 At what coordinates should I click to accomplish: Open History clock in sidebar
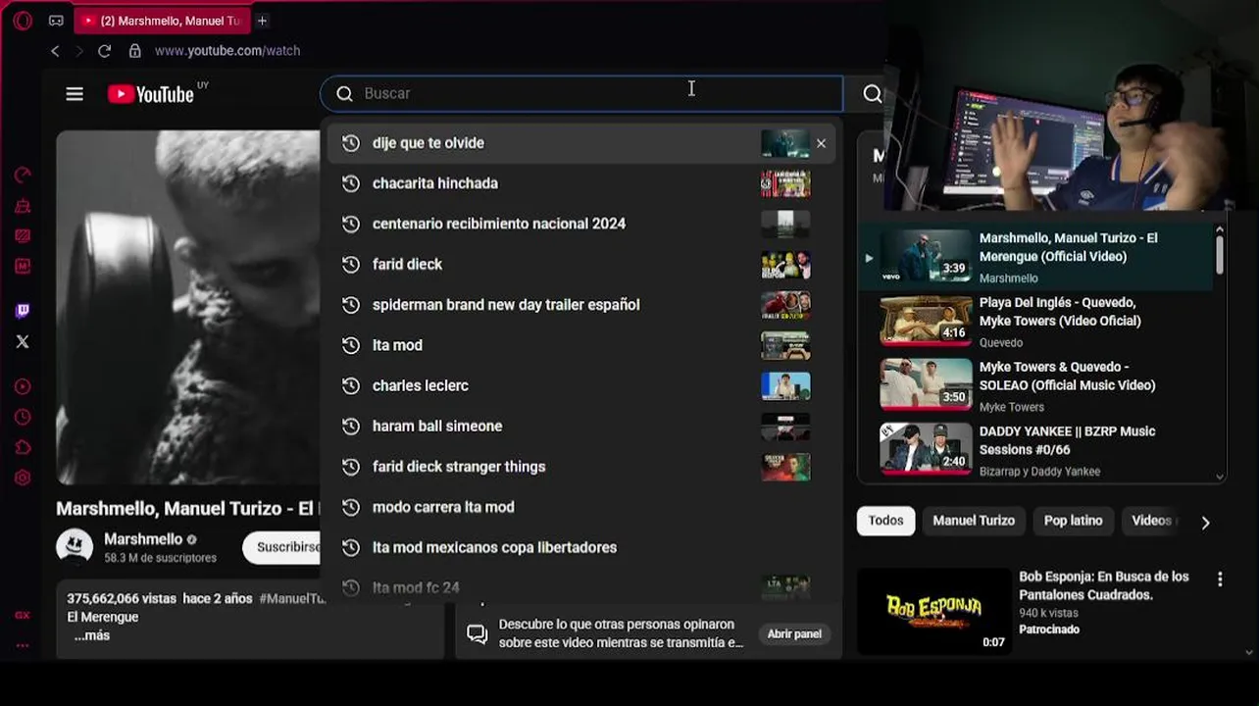coord(23,417)
